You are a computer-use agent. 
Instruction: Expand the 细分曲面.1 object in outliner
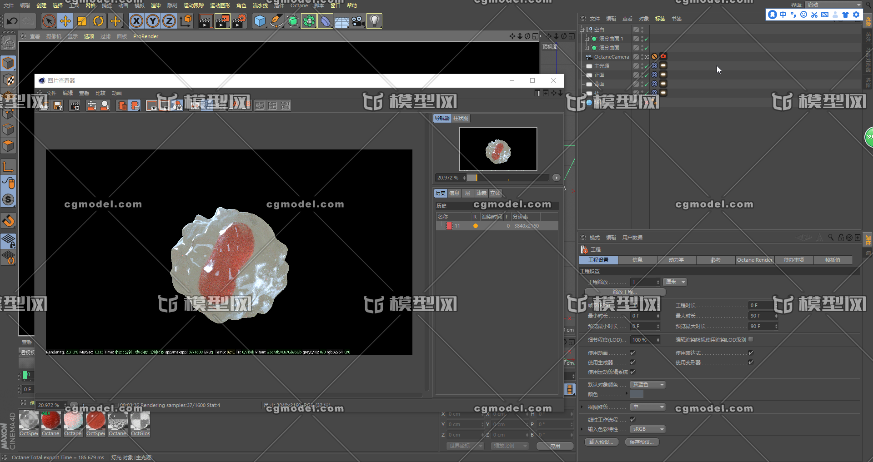coord(587,39)
